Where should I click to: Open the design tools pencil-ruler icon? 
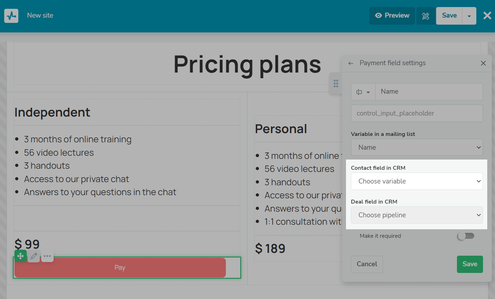[x=426, y=16]
